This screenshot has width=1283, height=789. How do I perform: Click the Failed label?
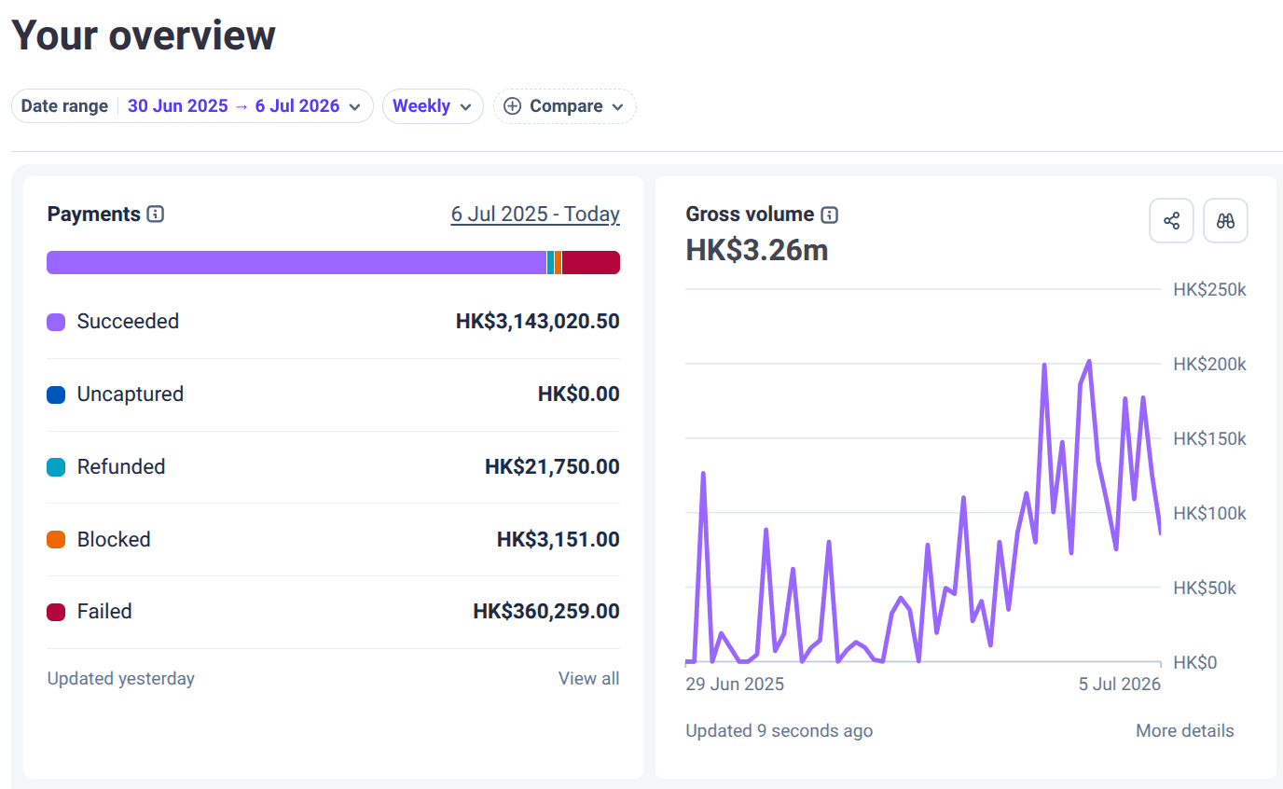tap(104, 612)
